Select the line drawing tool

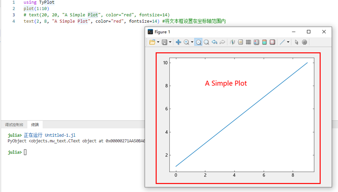tap(282, 42)
